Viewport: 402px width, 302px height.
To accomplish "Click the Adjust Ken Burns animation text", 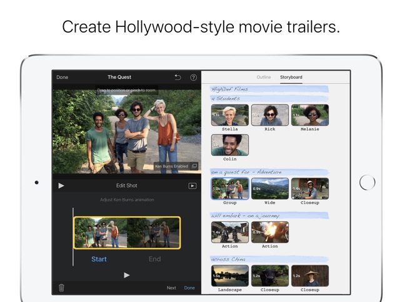I will (x=127, y=200).
